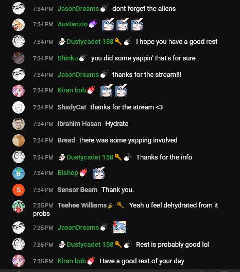
Task: Click the Bread avatar image
Action: [19, 140]
